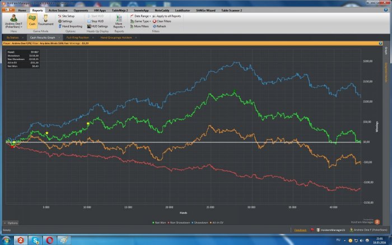Toggle Showdown line in legend
Viewport: 392px width, 245px height.
(200, 223)
